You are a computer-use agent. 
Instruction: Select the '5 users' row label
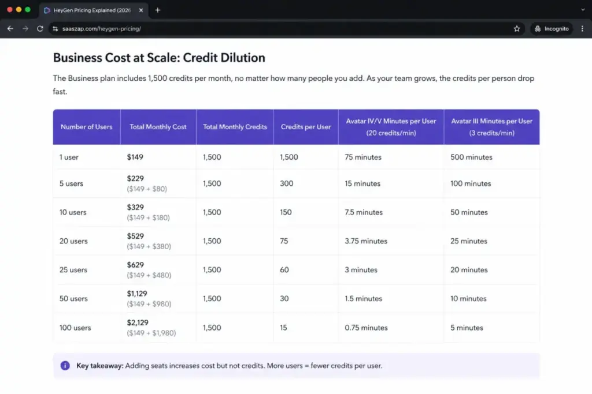[x=71, y=183]
